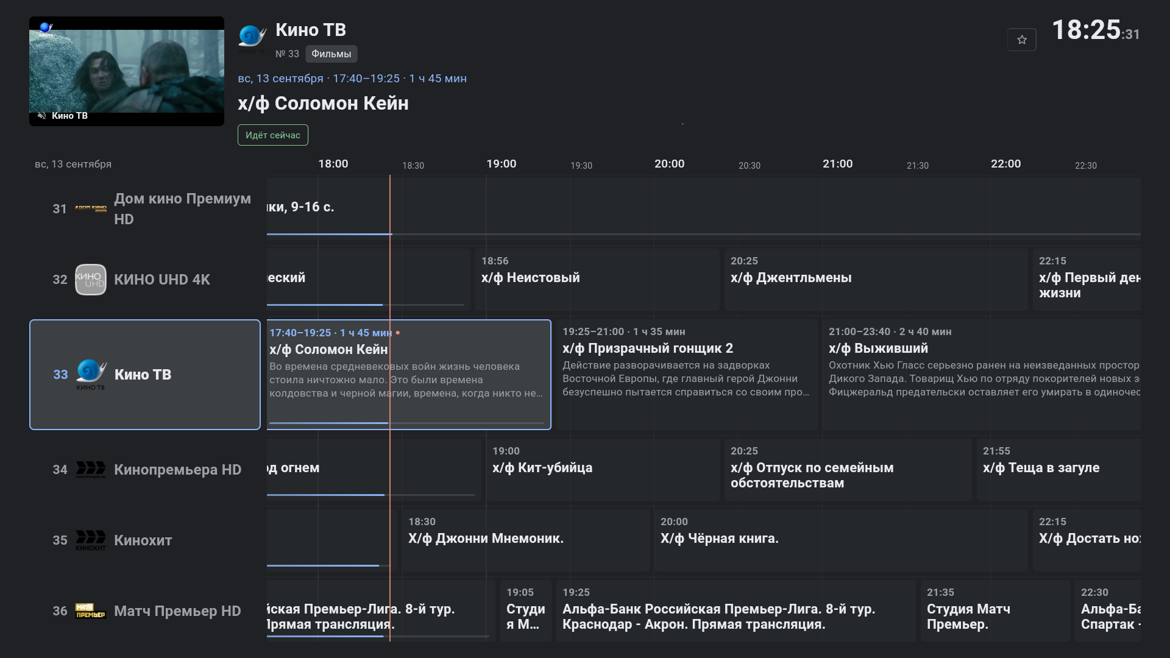Select the Матч Премьер HD channel logo
This screenshot has width=1170, height=658.
(91, 611)
